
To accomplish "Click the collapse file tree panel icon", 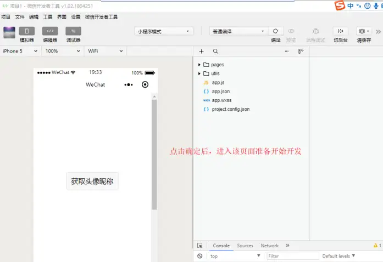I will click(x=301, y=51).
